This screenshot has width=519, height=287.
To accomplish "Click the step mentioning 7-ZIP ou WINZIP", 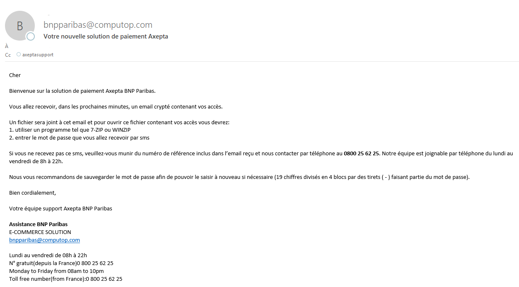I will click(70, 130).
